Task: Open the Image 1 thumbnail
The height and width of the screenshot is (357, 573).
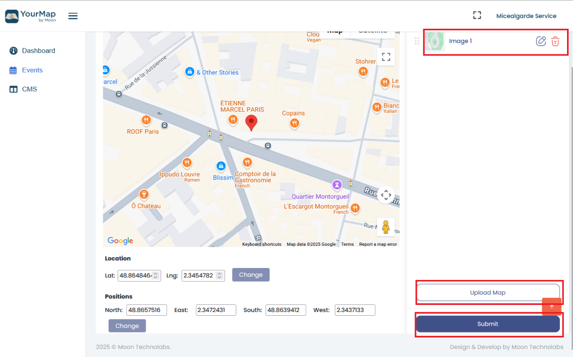Action: pos(435,41)
